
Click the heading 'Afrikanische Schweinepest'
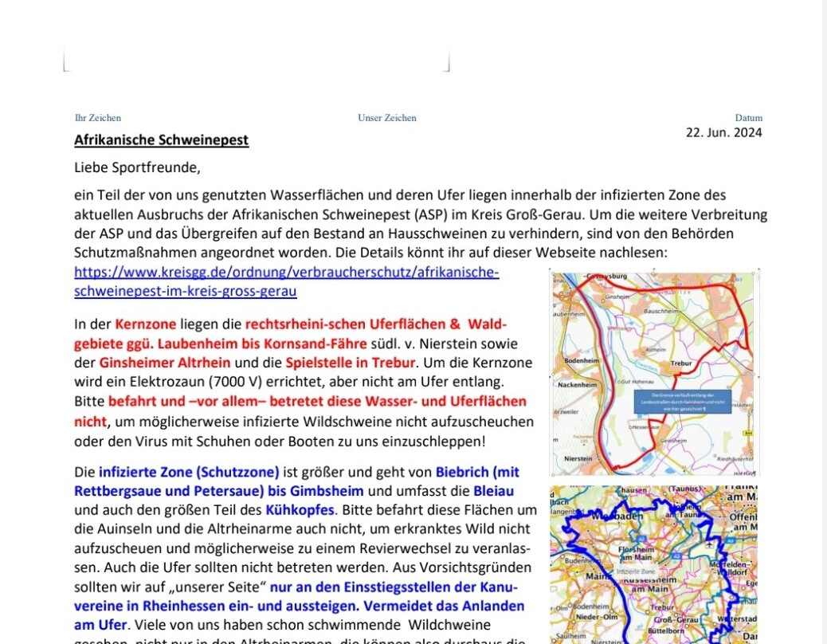pos(162,139)
